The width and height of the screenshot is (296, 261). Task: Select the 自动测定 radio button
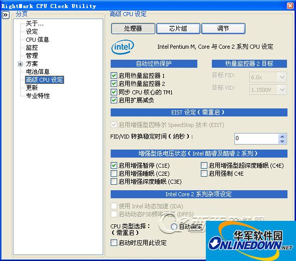tap(174, 226)
